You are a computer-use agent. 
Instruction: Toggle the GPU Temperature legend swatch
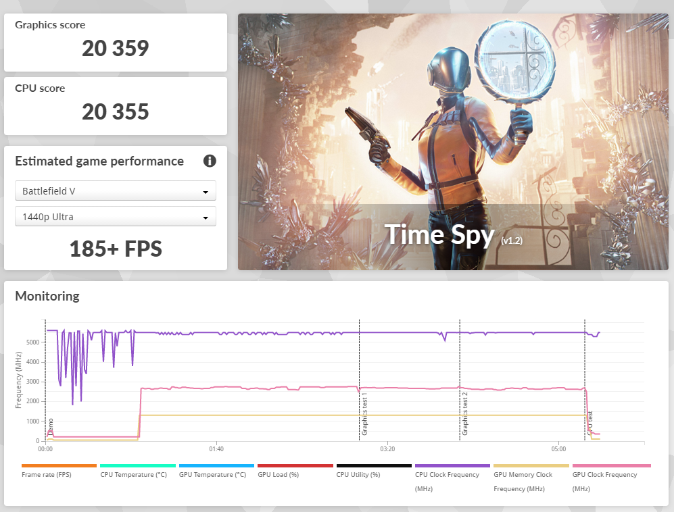click(x=216, y=465)
